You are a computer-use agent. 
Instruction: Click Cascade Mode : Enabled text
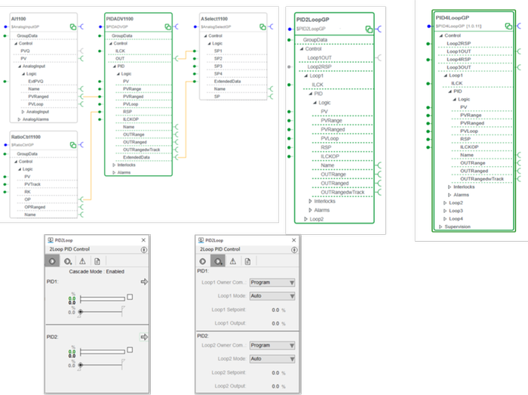pyautogui.click(x=97, y=272)
